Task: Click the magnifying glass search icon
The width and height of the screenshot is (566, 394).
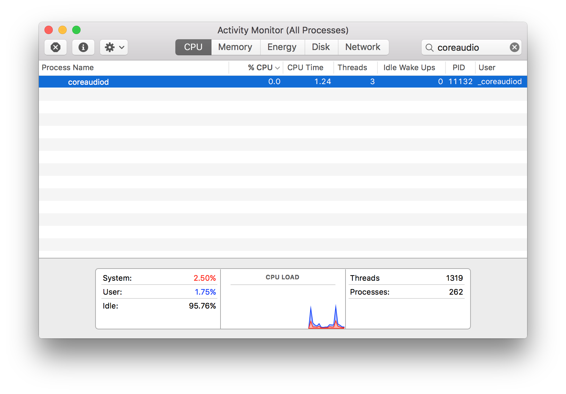Action: [x=430, y=48]
